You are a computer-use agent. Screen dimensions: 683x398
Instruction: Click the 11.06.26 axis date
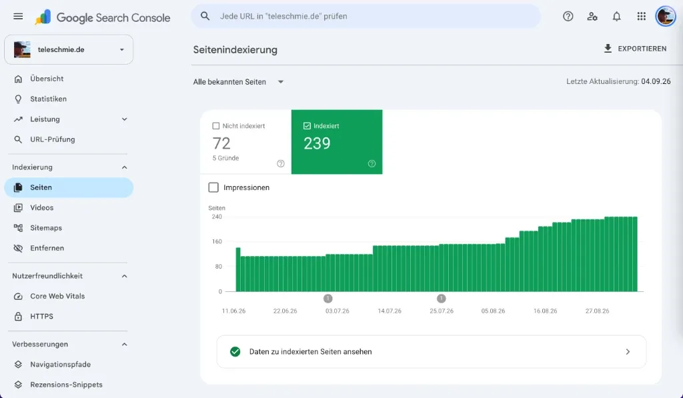pyautogui.click(x=233, y=311)
